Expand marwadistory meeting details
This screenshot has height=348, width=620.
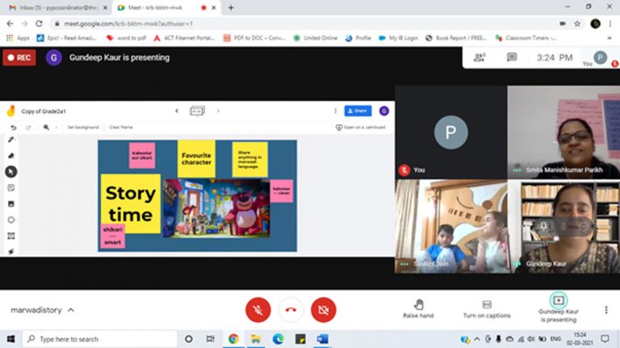click(x=42, y=310)
